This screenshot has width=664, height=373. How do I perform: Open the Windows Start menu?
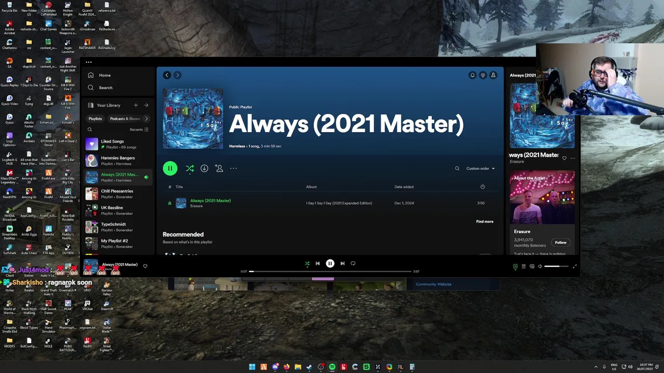(x=252, y=367)
